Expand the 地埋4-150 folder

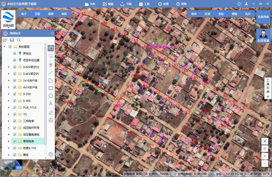coord(9,148)
